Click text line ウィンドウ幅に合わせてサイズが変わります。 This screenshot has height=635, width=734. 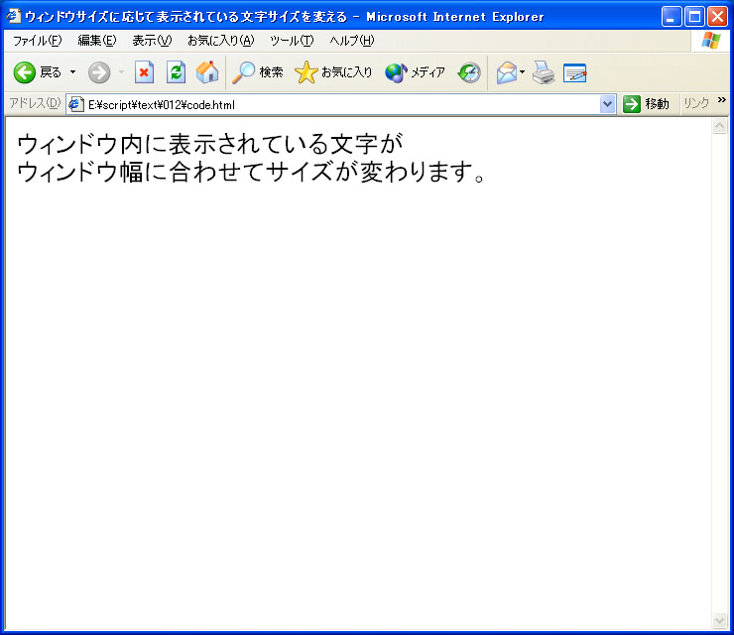(x=251, y=172)
